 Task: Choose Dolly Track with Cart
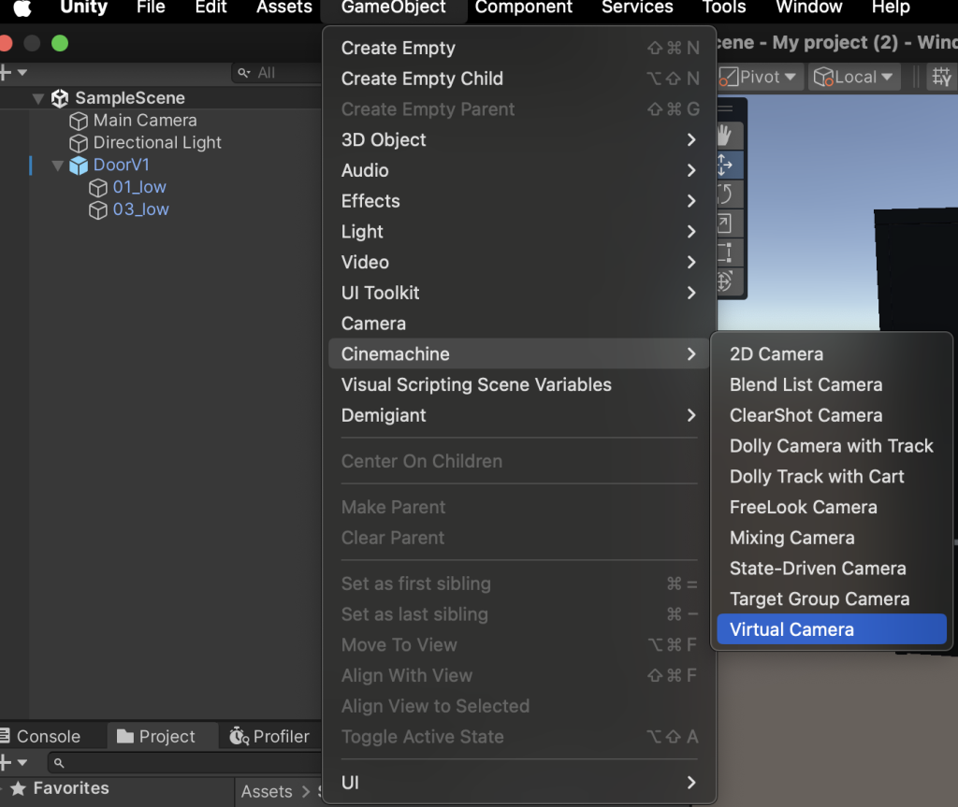(832, 476)
